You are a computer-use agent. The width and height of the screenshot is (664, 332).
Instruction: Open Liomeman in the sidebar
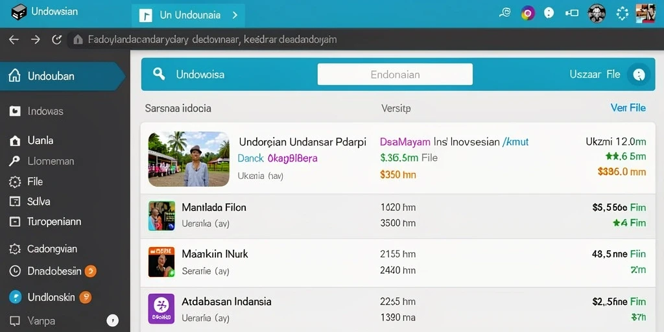point(51,161)
